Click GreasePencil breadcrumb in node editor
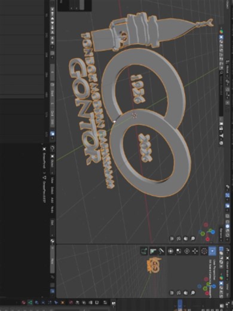This screenshot has width=233, height=311. (x=44, y=161)
